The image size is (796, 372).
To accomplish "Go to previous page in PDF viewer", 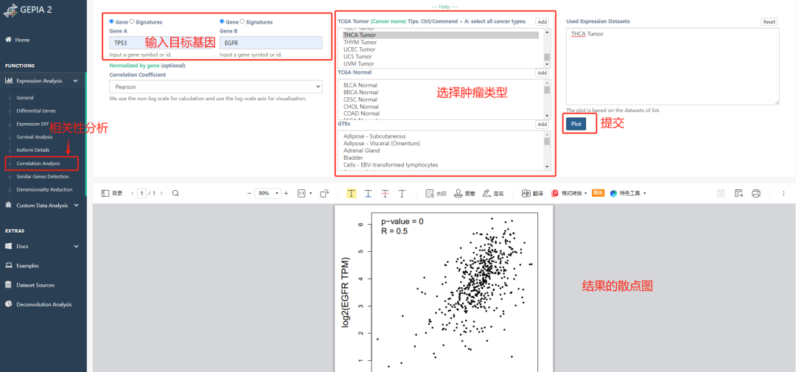I will coord(133,193).
